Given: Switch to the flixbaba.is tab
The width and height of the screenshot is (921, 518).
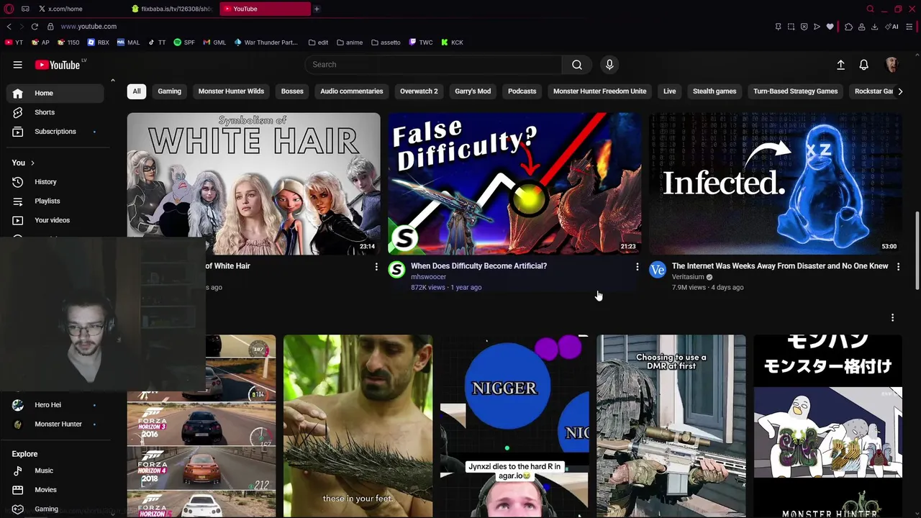Looking at the screenshot, I should click(x=171, y=9).
